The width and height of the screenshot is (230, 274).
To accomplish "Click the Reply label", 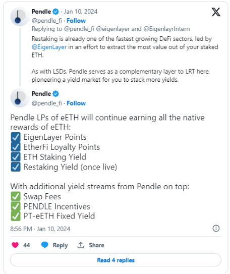I will click(60, 245).
